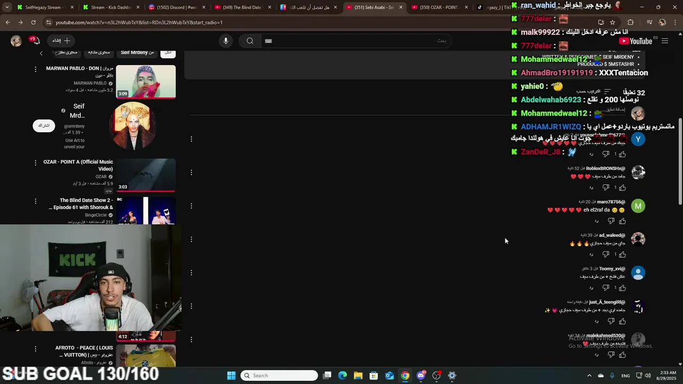Show hidden system tray icons
This screenshot has width=683, height=384.
pyautogui.click(x=589, y=375)
